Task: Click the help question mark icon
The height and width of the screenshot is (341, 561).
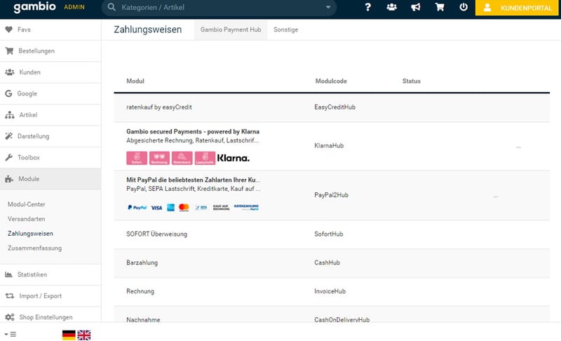Action: pyautogui.click(x=367, y=8)
